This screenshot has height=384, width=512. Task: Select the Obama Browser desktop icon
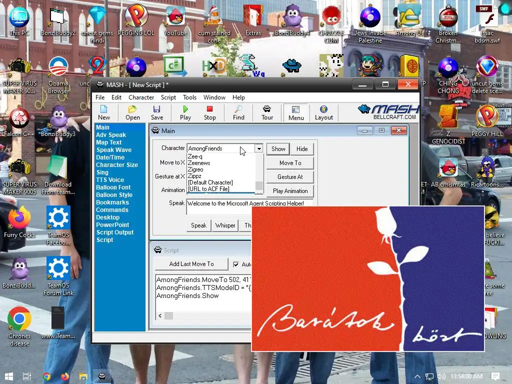tap(58, 75)
